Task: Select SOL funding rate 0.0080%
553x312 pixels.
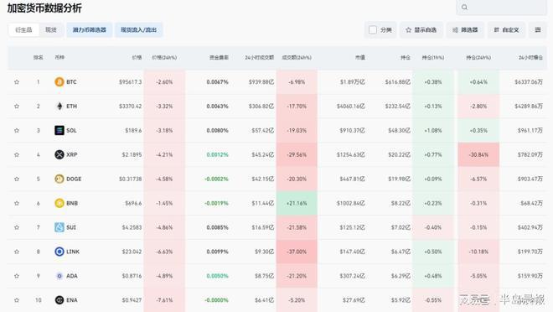Action: pos(218,131)
